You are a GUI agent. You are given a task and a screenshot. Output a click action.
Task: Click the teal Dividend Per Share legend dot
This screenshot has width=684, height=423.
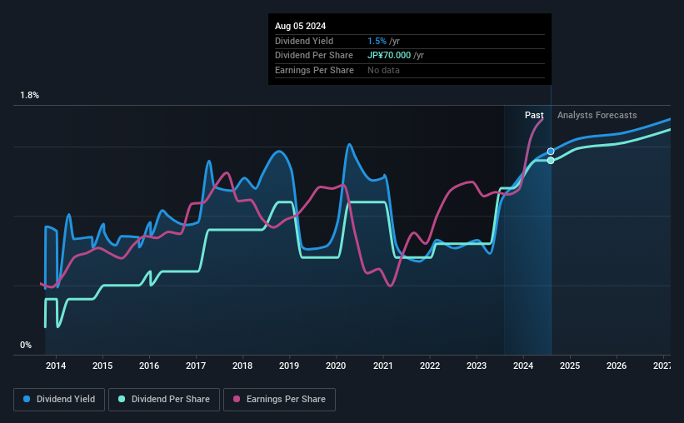coord(122,399)
